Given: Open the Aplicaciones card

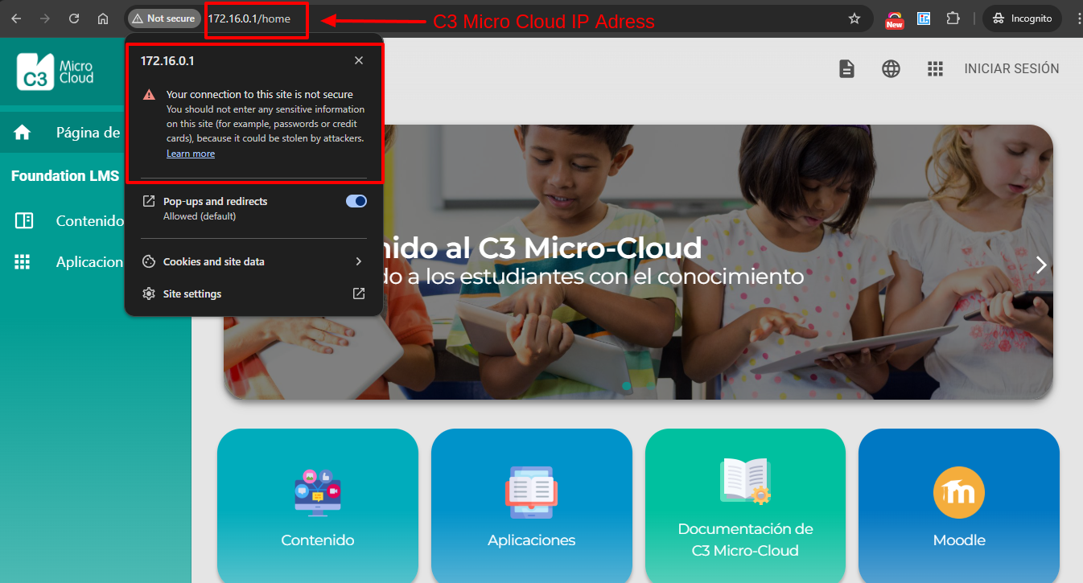Looking at the screenshot, I should pyautogui.click(x=532, y=506).
